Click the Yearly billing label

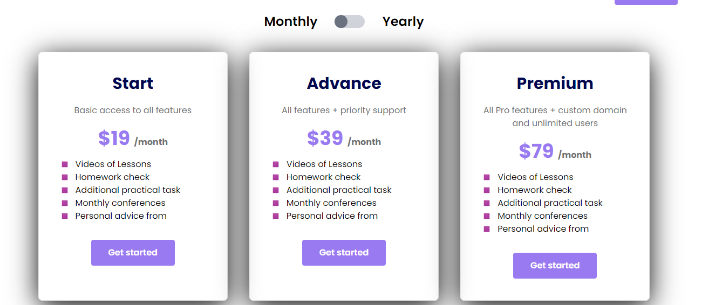(403, 22)
